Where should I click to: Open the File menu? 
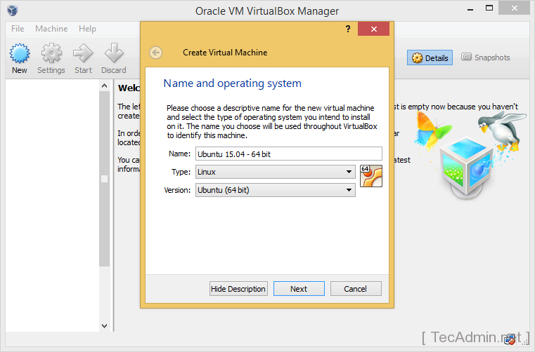18,29
